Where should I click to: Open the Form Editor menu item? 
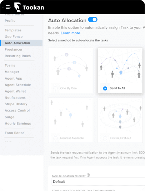pyautogui.click(x=14, y=133)
